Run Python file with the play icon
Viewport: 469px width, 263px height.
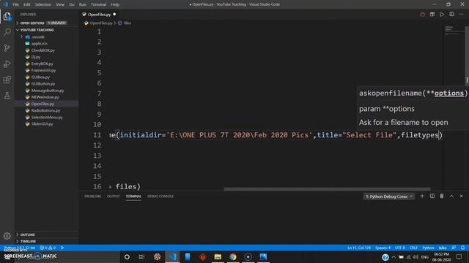point(442,15)
